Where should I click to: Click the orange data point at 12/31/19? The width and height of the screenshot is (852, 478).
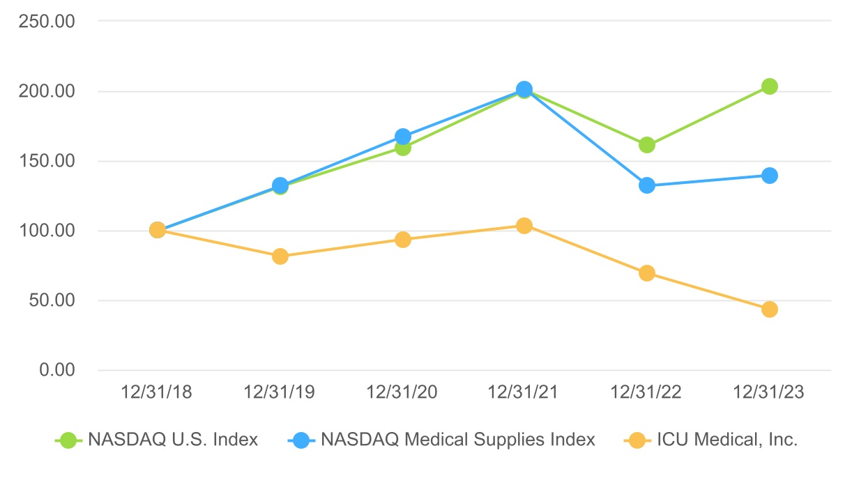280,256
